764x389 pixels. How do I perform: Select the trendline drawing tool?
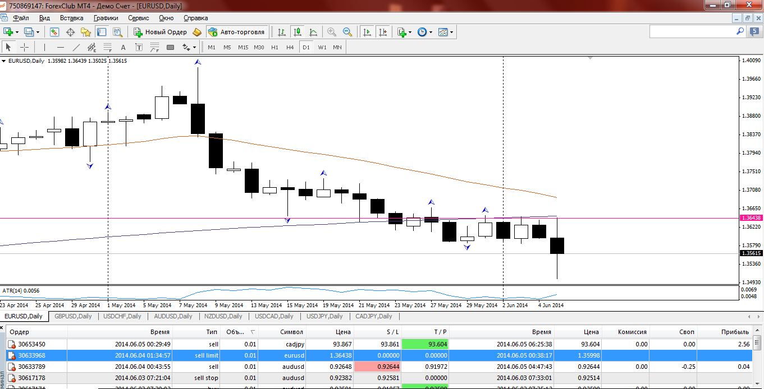click(76, 47)
